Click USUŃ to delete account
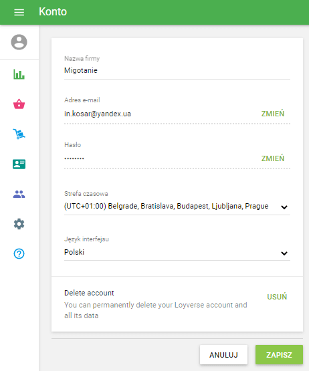The height and width of the screenshot is (371, 309). pyautogui.click(x=277, y=297)
